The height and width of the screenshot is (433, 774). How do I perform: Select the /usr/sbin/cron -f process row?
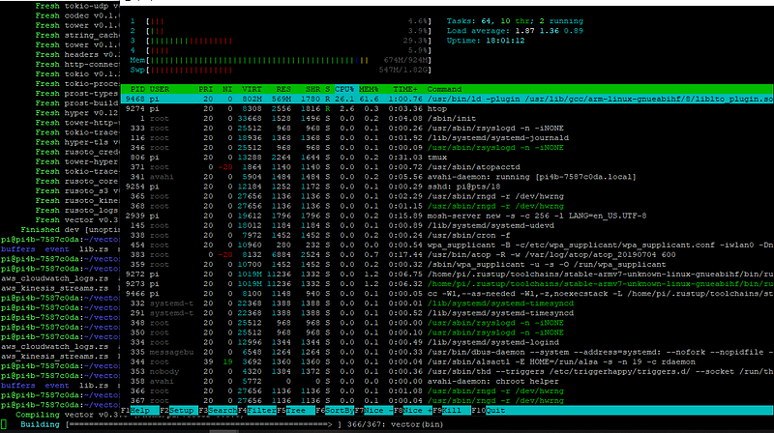pyautogui.click(x=447, y=235)
